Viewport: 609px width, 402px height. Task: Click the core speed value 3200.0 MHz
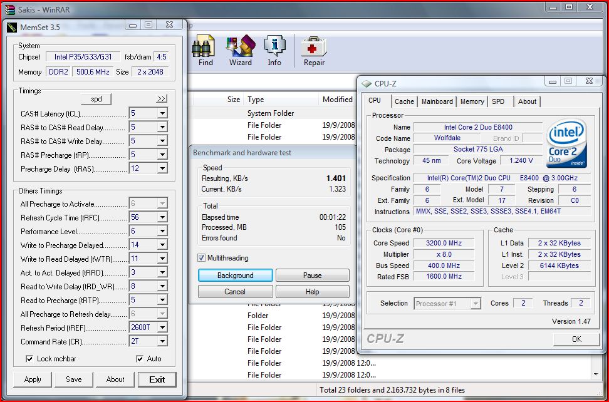click(x=444, y=244)
